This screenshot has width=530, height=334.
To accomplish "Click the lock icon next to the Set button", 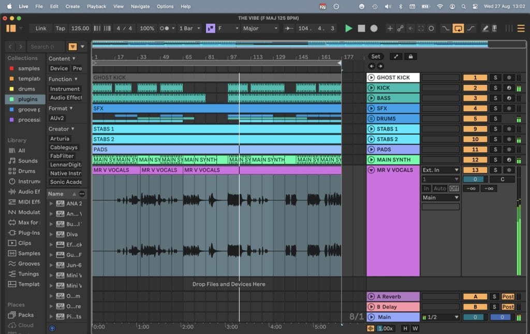I will tap(410, 56).
